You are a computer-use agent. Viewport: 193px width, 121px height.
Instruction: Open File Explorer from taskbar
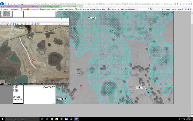52,119
